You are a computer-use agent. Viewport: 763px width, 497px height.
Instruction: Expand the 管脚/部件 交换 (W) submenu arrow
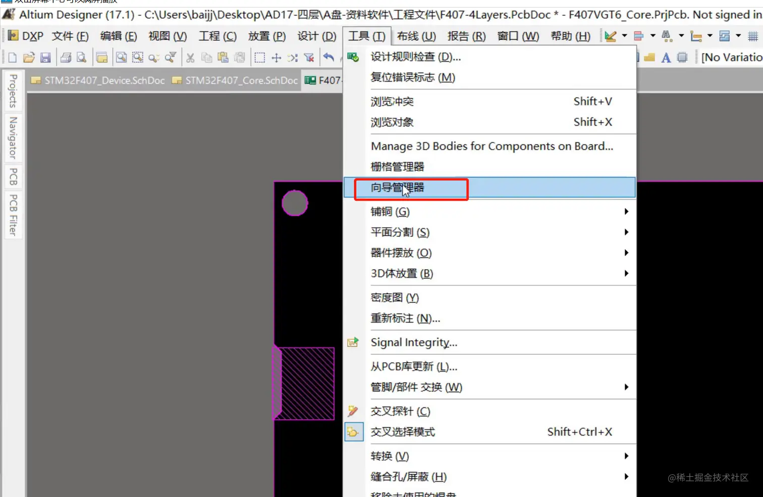tap(626, 387)
